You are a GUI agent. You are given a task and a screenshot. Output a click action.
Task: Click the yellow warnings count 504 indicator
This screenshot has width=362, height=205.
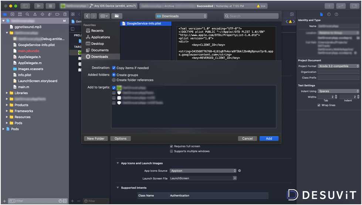(x=261, y=6)
